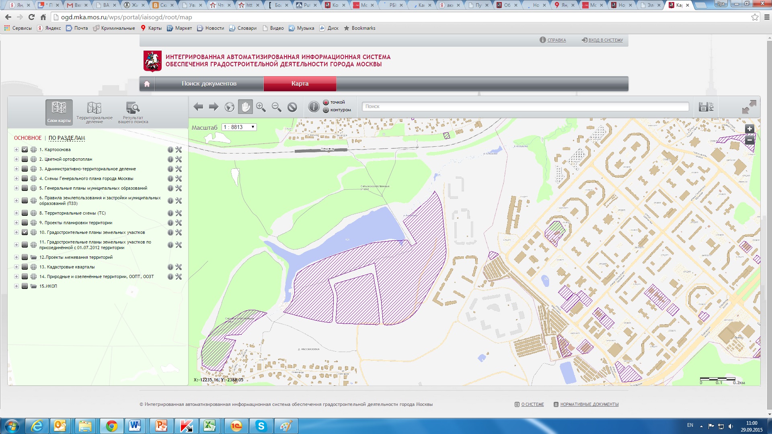Image resolution: width=772 pixels, height=434 pixels.
Task: Select the pan hand tool
Action: point(245,107)
